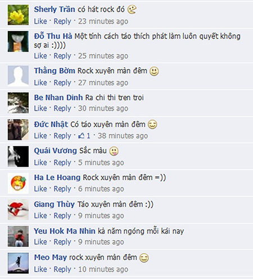Open Đỗ Thu Hà's profile name link
This screenshot has height=279, width=253.
click(x=53, y=36)
